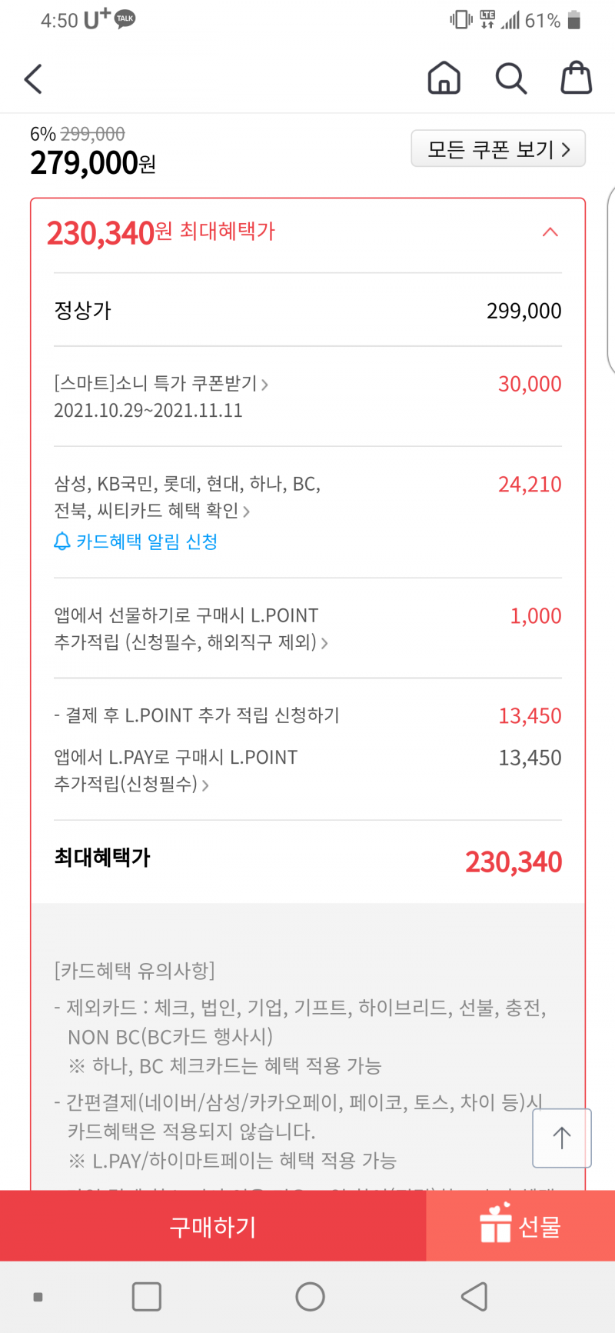Tap Android home circle button

(310, 1297)
